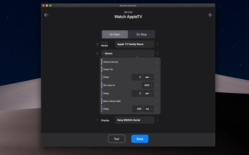This screenshot has height=155, width=249.
Task: Edit the first Delay value field of 2
Action: point(137,77)
